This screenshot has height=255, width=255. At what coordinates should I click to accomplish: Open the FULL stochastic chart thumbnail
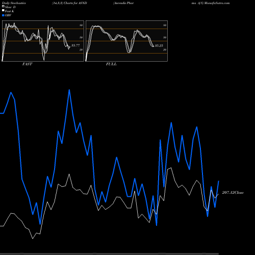click(x=126, y=41)
